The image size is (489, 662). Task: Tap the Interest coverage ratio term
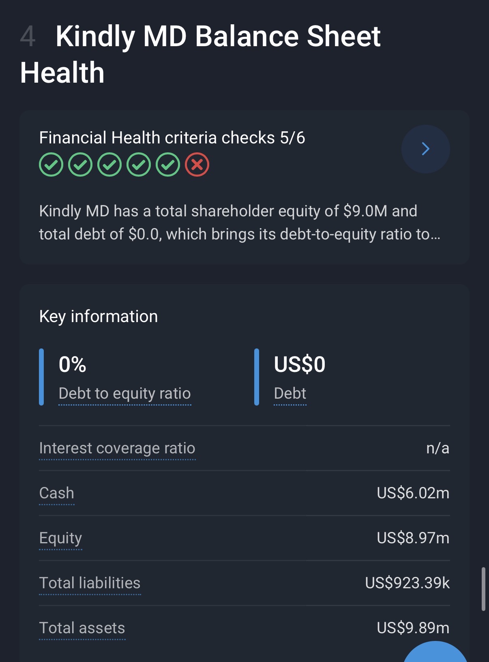(x=117, y=448)
